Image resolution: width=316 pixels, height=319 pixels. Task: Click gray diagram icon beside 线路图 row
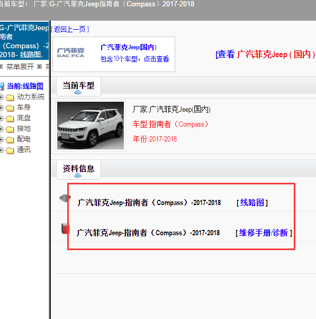65,198
